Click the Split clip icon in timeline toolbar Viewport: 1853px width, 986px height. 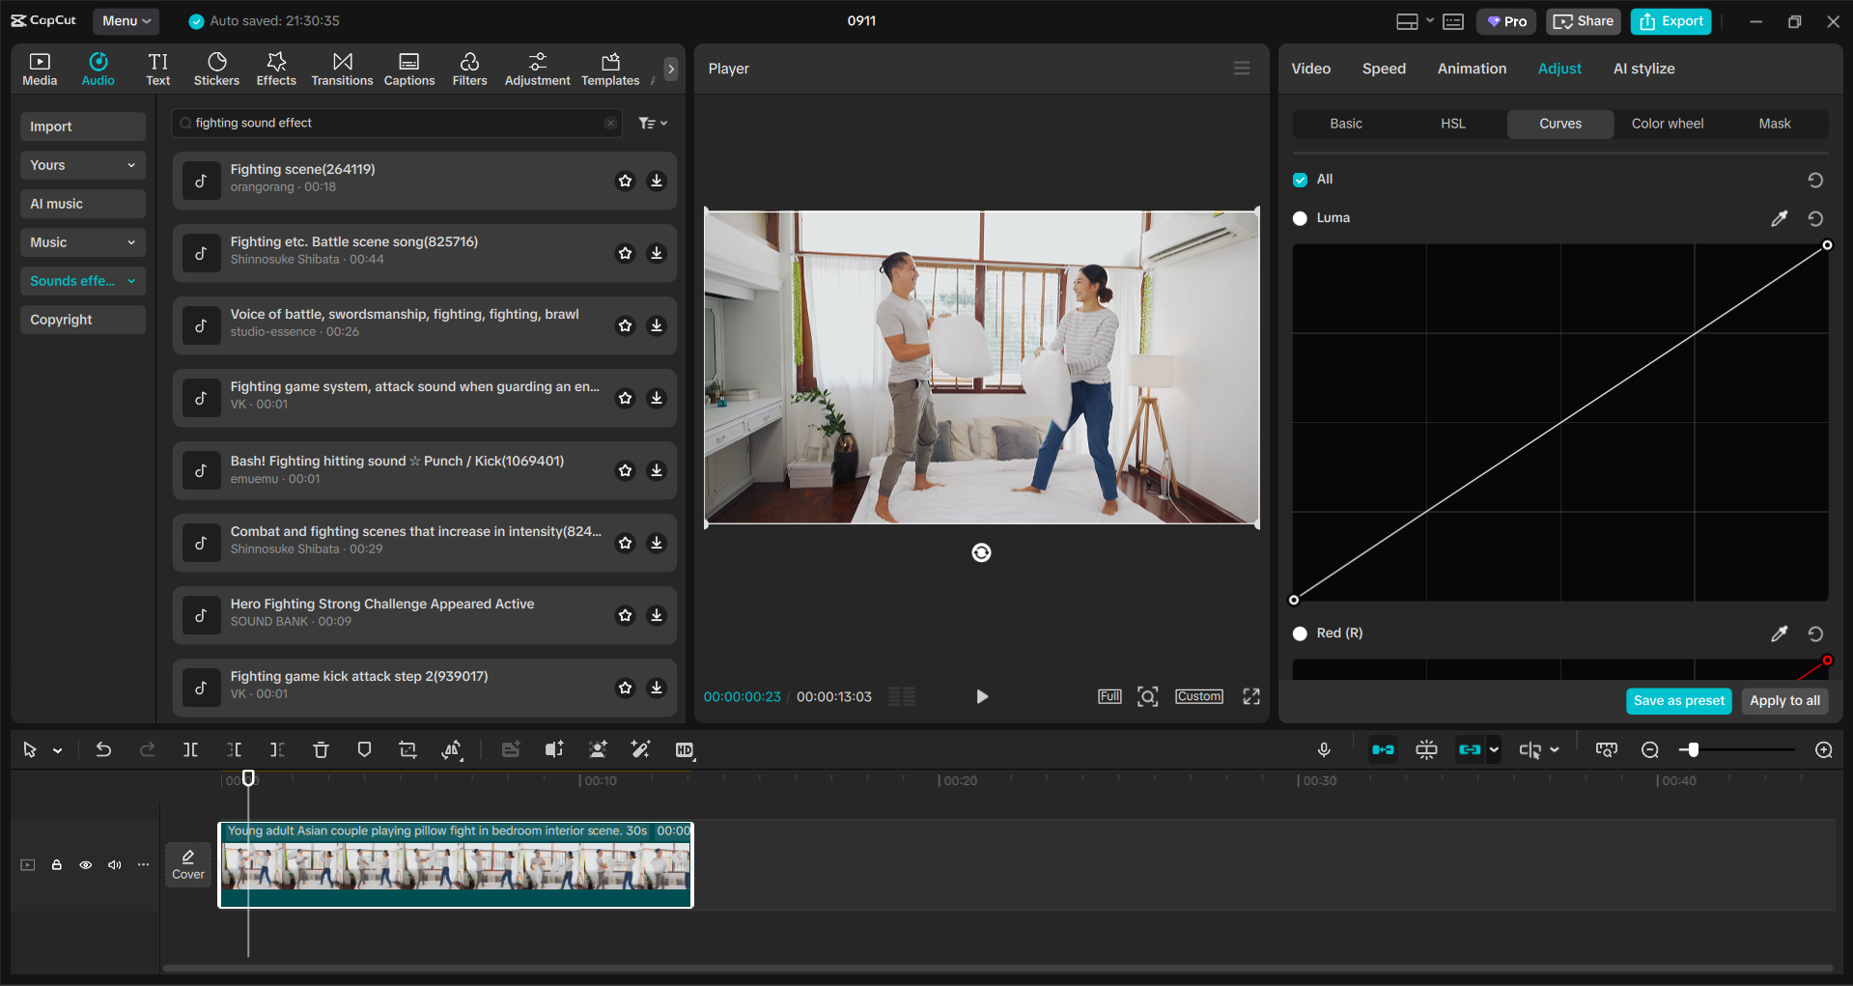[190, 749]
